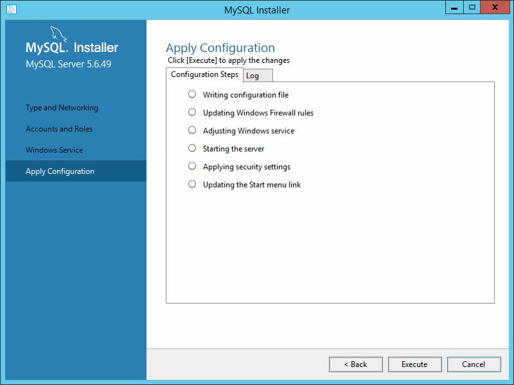Select the Updating Windows Firewall rules circle
This screenshot has width=514, height=385.
tap(192, 112)
